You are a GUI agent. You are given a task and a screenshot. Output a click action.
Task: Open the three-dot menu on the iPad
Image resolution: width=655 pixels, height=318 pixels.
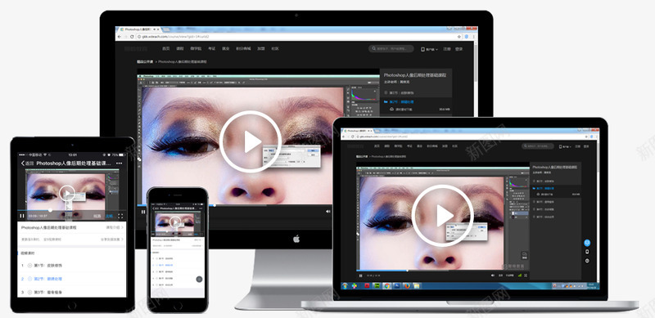(119, 163)
